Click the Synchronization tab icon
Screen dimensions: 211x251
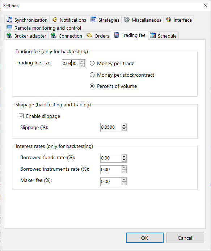(9, 20)
